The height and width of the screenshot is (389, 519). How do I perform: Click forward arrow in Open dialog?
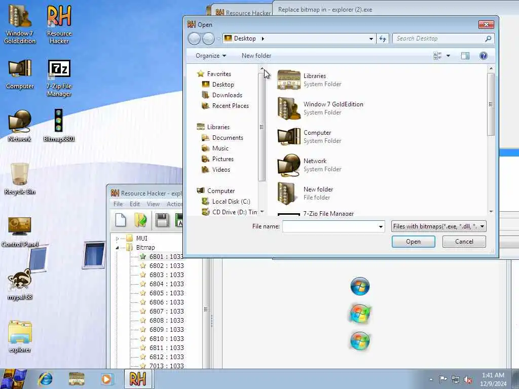tap(208, 38)
